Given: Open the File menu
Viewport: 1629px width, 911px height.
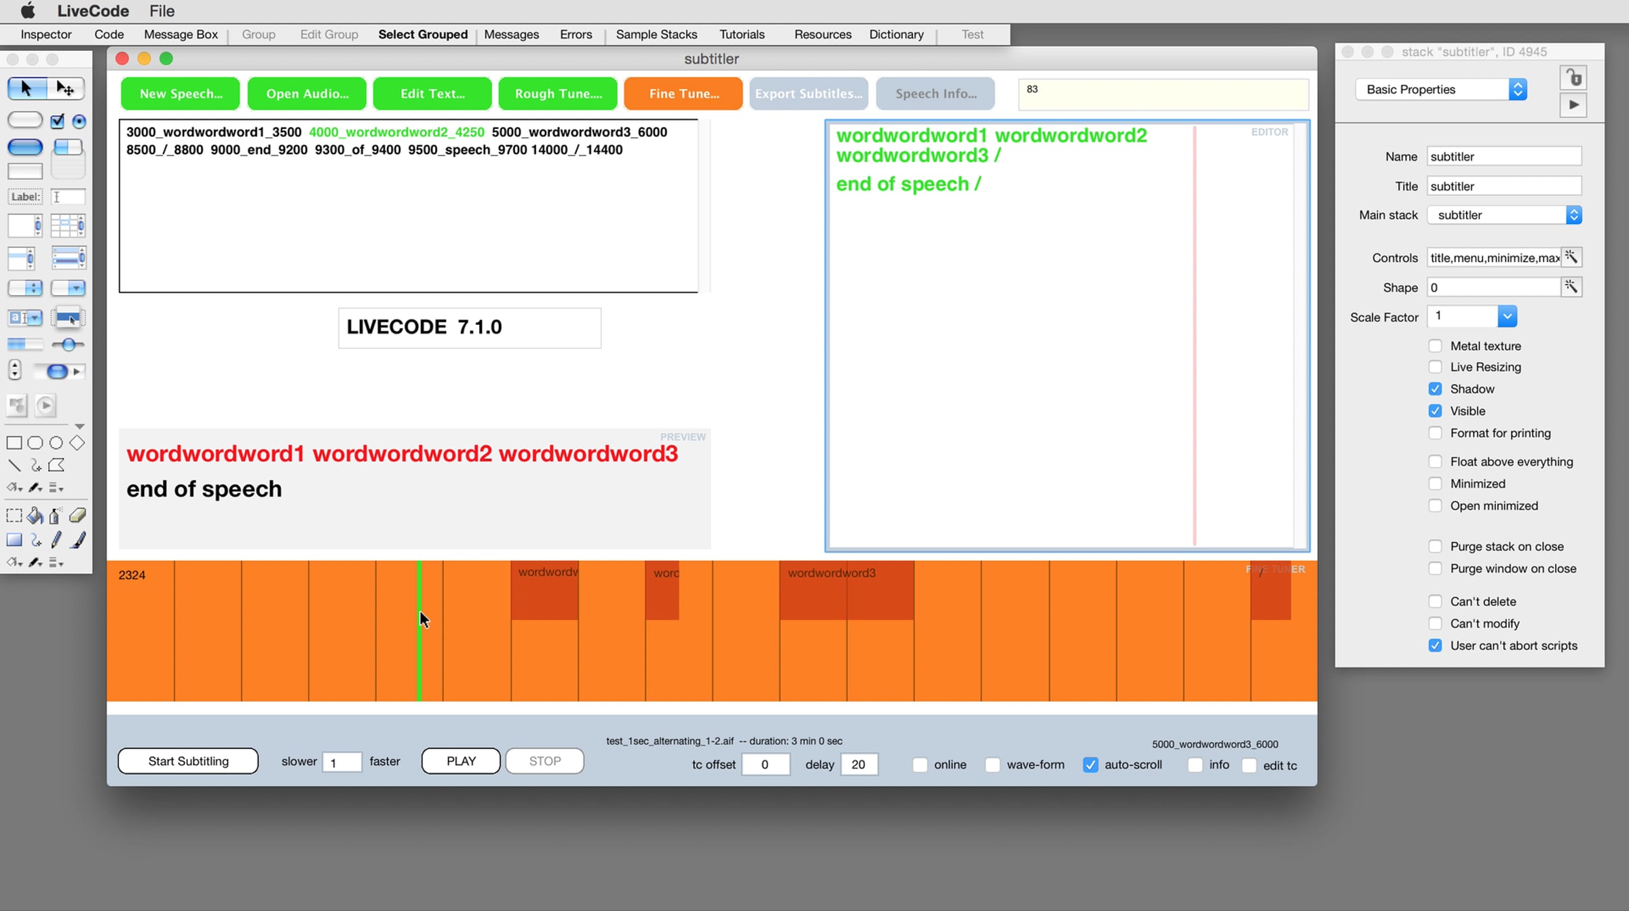Looking at the screenshot, I should click(x=162, y=11).
